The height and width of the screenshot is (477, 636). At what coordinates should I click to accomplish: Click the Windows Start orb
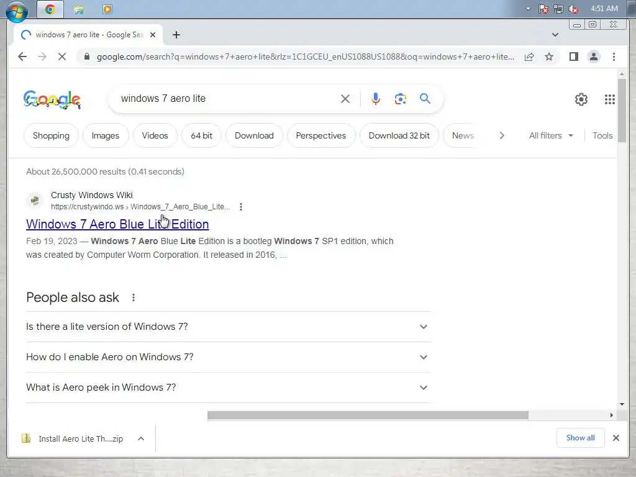tap(17, 11)
